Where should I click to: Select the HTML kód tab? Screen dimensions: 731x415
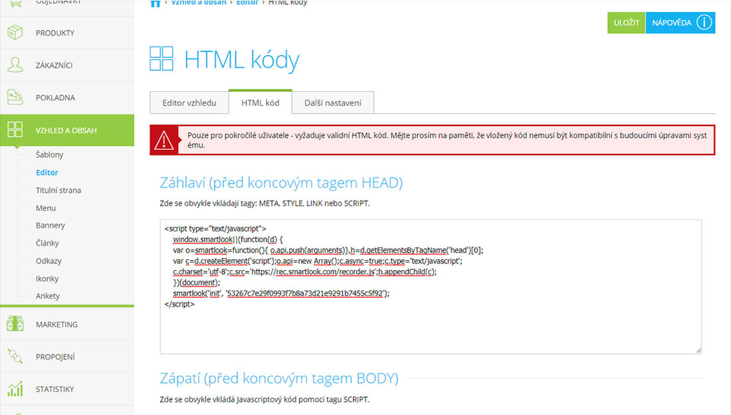click(x=260, y=102)
